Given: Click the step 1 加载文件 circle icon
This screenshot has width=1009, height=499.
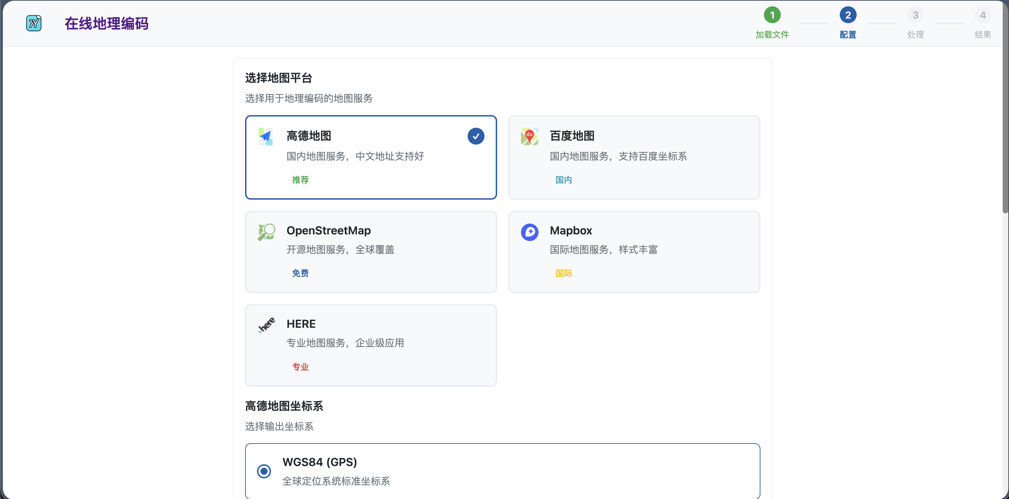Looking at the screenshot, I should pos(772,15).
